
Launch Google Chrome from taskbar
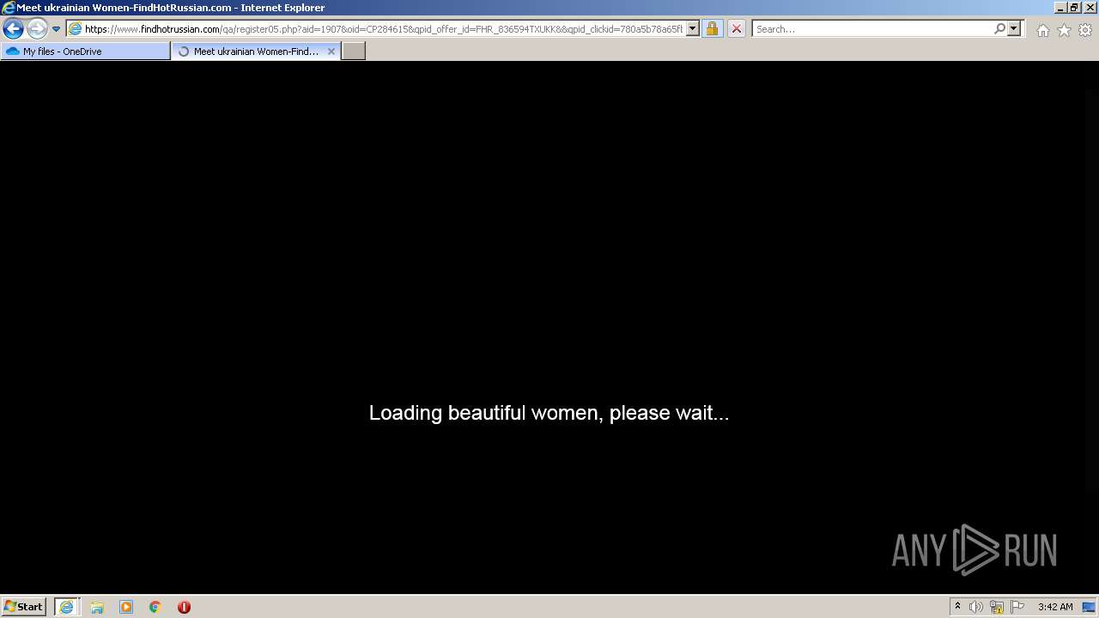pyautogui.click(x=155, y=607)
